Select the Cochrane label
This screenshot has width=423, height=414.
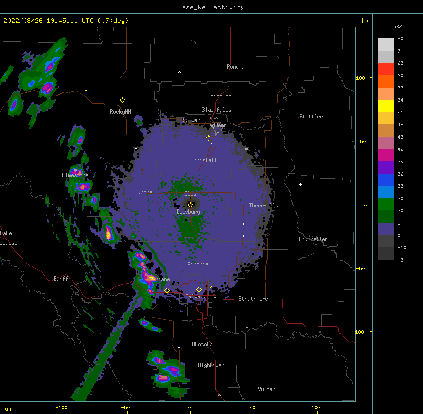click(159, 279)
